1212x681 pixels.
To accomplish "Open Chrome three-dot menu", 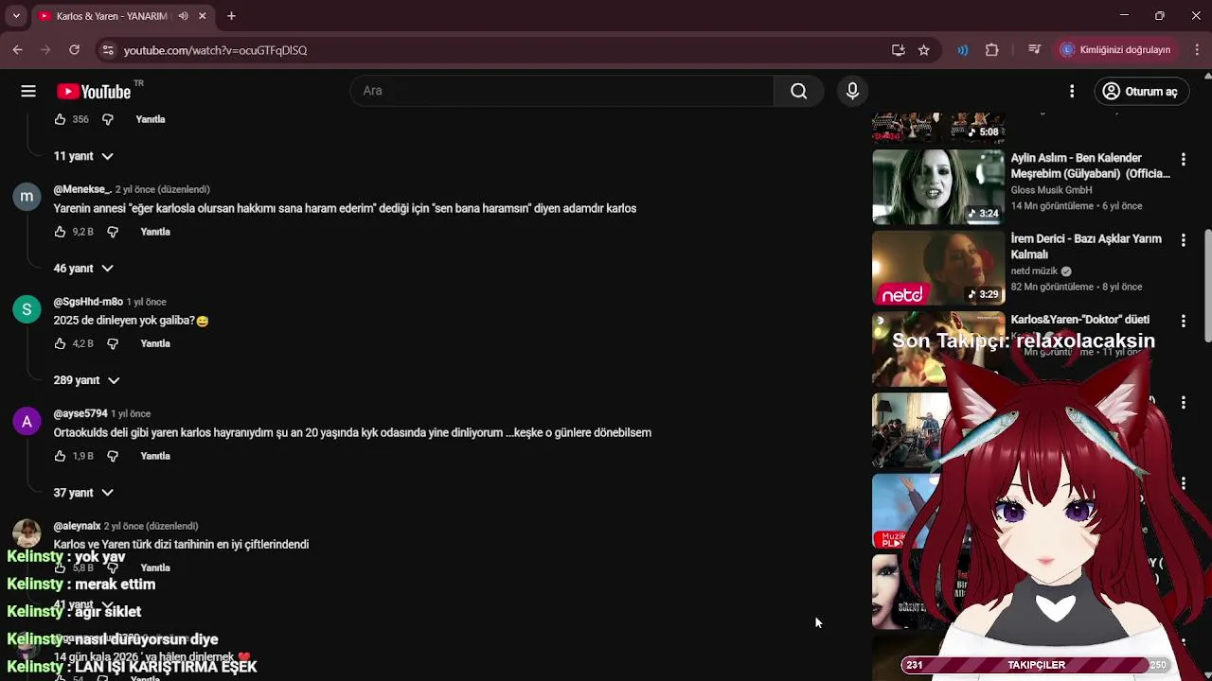I will tap(1196, 50).
